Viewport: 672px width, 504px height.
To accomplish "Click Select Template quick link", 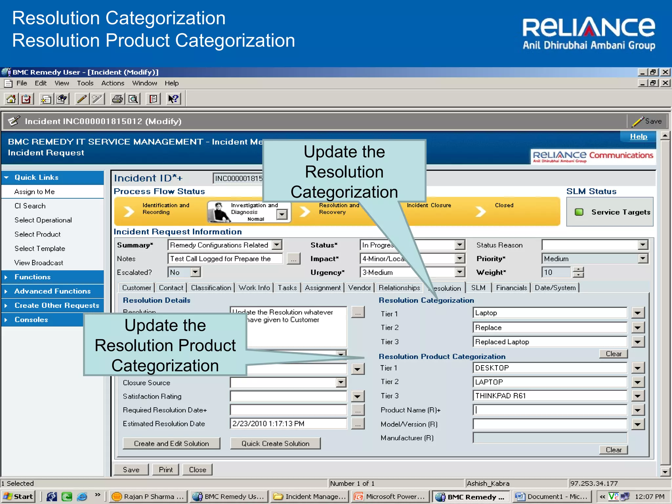I will 40,249.
